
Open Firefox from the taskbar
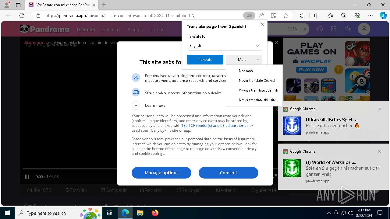click(x=155, y=213)
